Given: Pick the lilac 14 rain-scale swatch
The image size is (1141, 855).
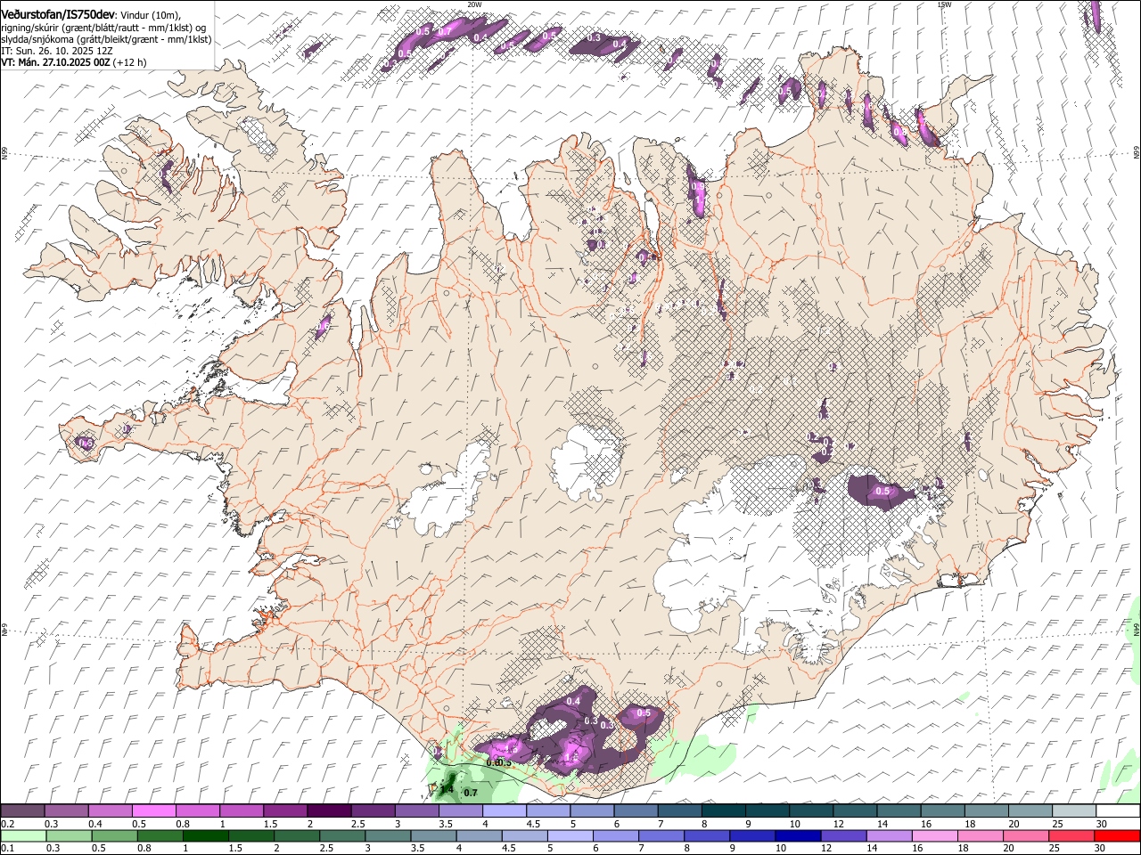Looking at the screenshot, I should 890,835.
